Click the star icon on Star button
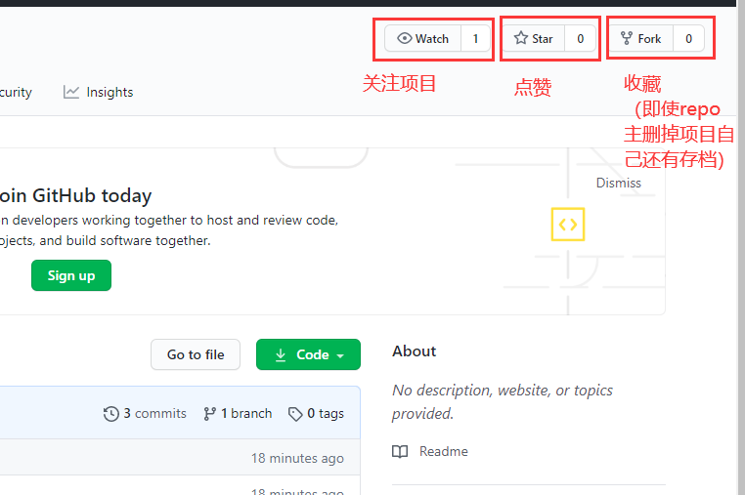The height and width of the screenshot is (495, 745). point(521,38)
